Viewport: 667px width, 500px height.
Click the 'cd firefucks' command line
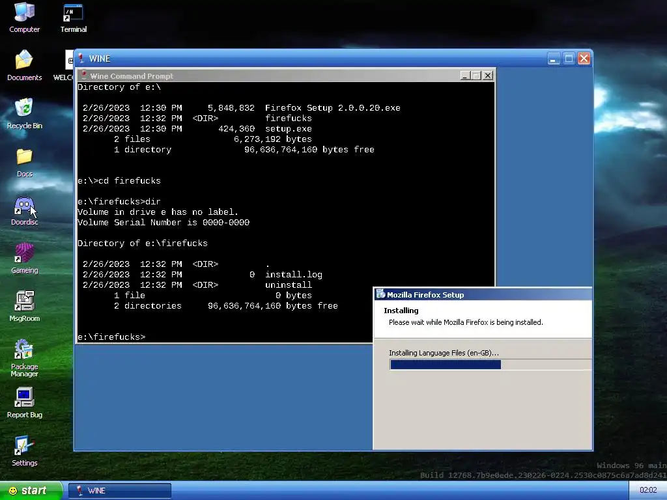click(119, 181)
